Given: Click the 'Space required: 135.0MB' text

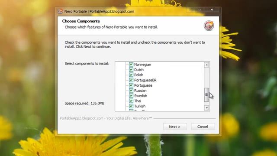Looking at the screenshot, I should click(84, 103).
